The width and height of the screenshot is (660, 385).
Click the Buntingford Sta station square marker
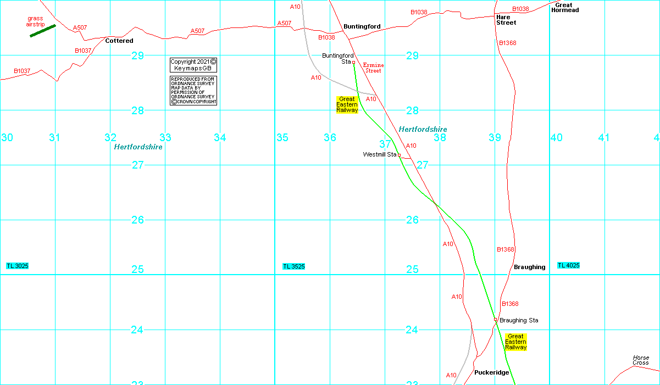coord(354,62)
